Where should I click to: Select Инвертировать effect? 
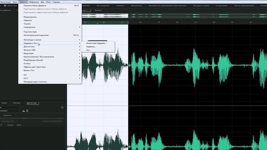[50, 17]
